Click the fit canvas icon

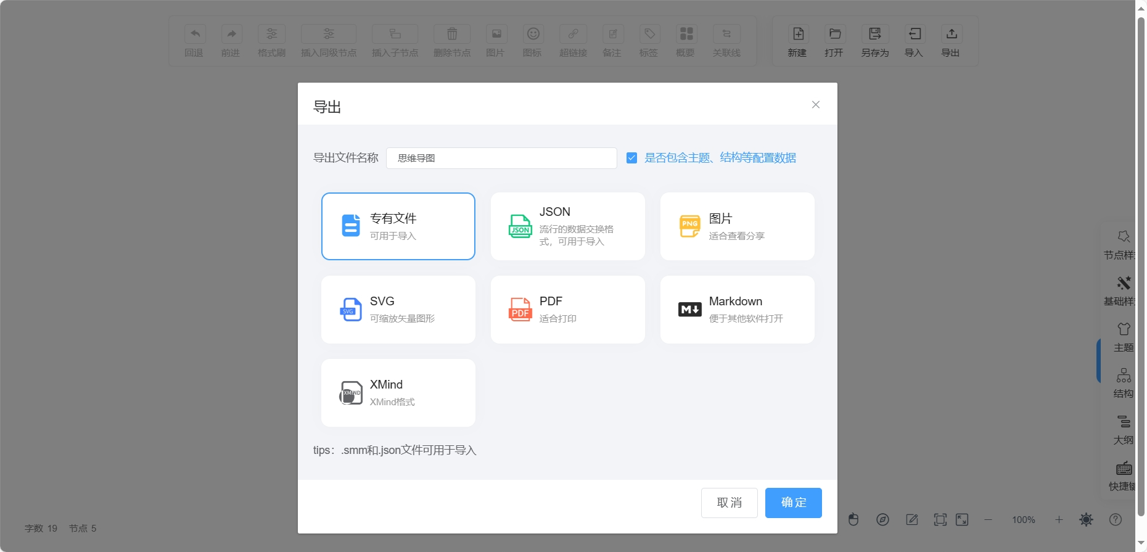[940, 520]
